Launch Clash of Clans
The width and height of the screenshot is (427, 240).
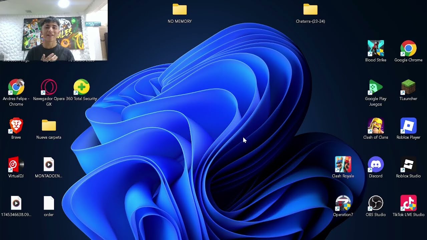coord(376,126)
